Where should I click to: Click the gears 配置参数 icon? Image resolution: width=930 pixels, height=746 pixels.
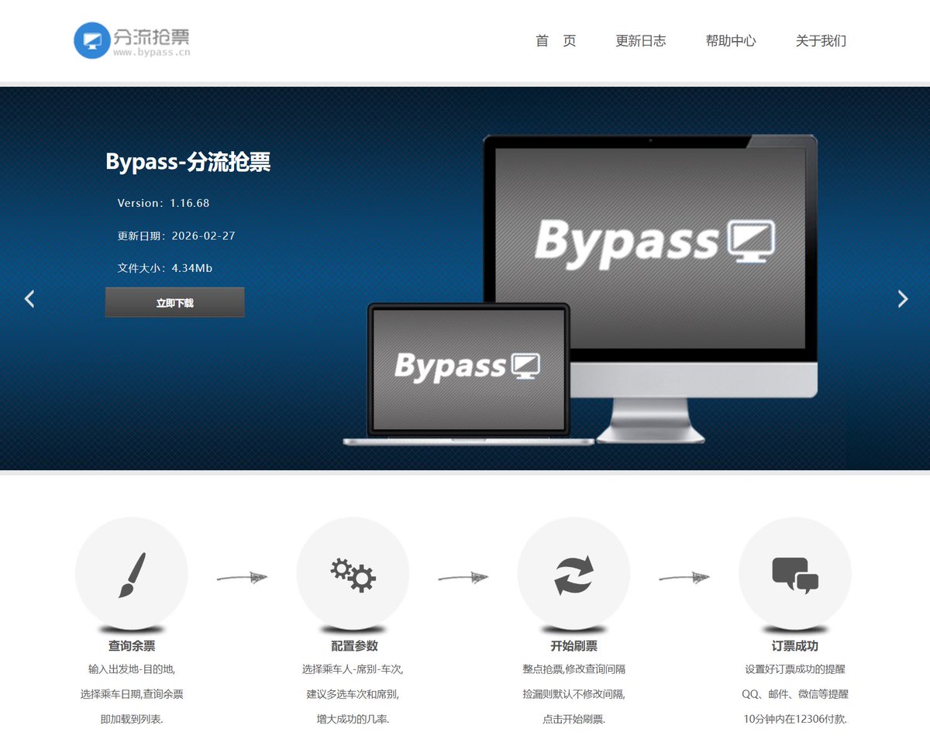[353, 574]
